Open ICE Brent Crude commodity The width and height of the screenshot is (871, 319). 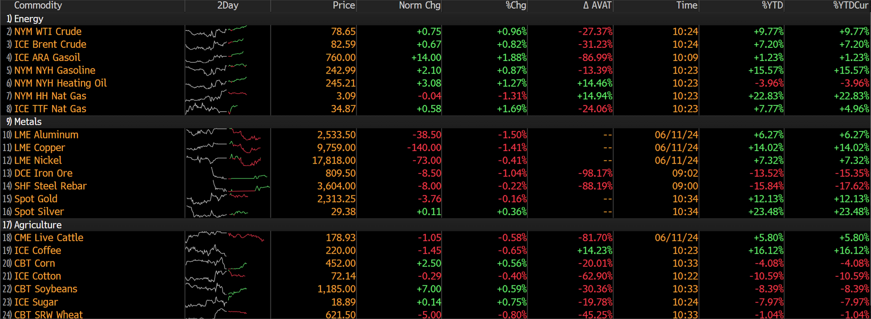click(50, 45)
